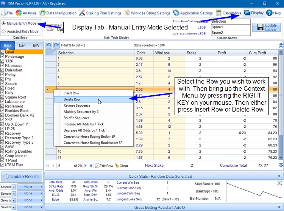The width and height of the screenshot is (284, 211).
Task: Open the Help icon in the ribbon
Action: [x=269, y=13]
